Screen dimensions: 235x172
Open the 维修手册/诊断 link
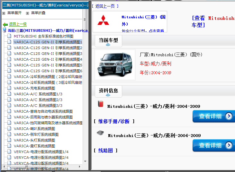(114, 121)
